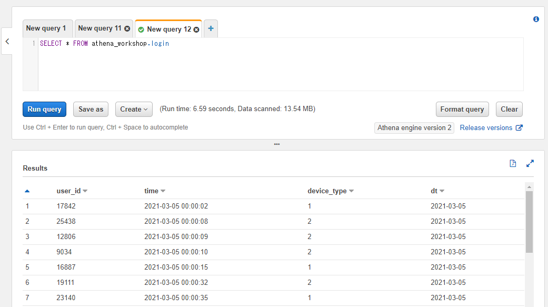
Task: Open time column sort dropdown
Action: pos(163,191)
